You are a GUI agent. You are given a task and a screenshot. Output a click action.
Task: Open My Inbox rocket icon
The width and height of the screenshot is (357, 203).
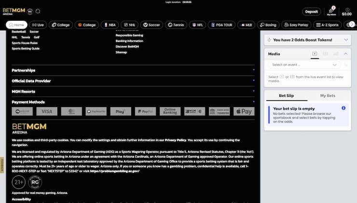(331, 11)
